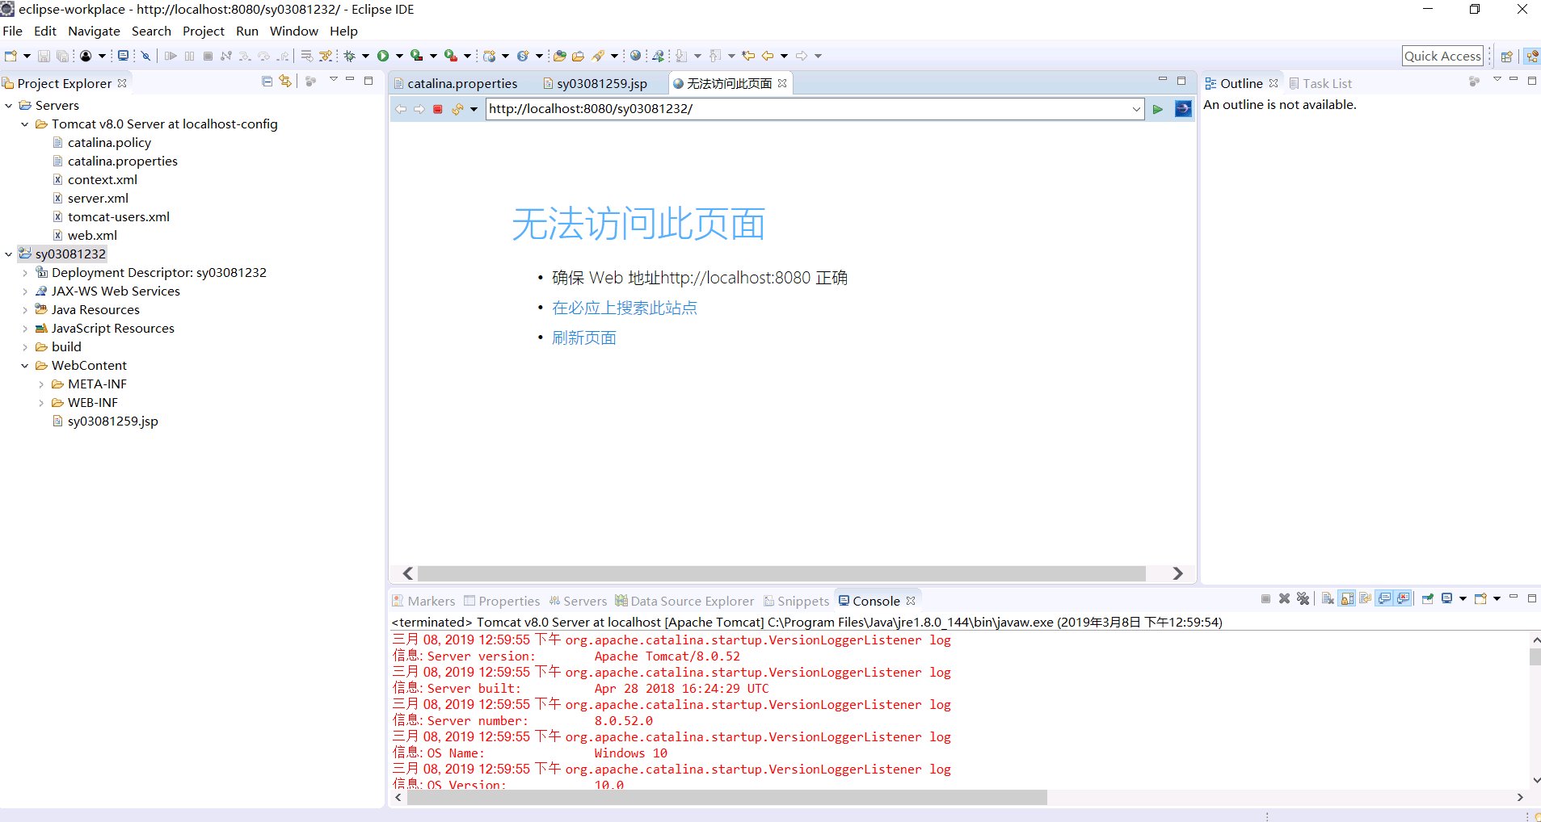
Task: Toggle show console on standard output change
Action: [1385, 598]
